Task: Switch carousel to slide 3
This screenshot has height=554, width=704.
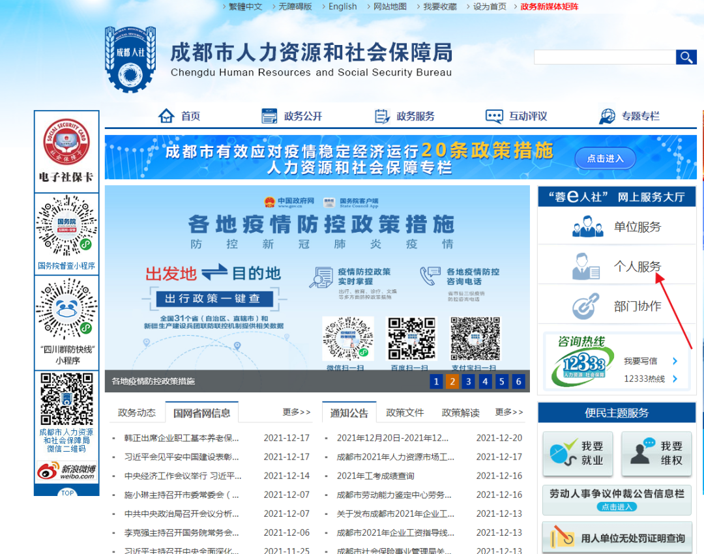Action: tap(469, 381)
